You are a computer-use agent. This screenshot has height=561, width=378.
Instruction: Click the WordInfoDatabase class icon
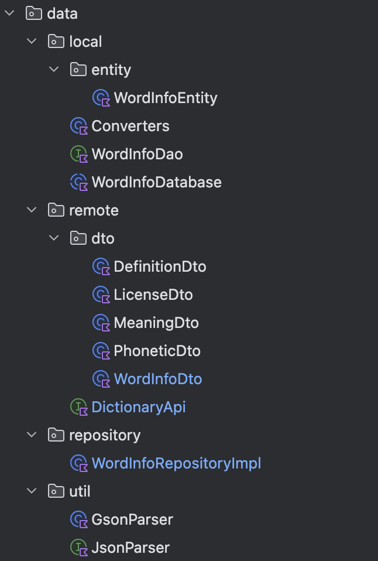click(78, 182)
